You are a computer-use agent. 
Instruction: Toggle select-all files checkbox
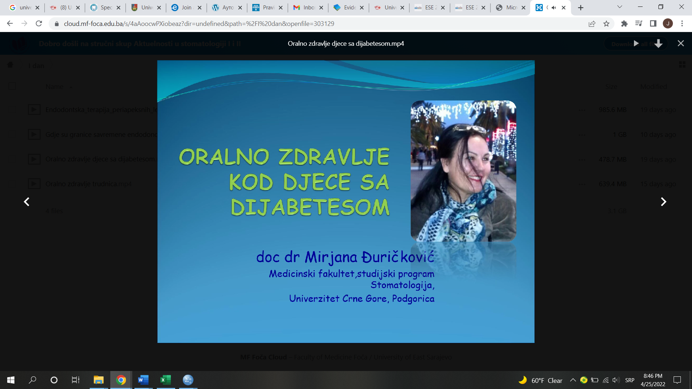12,86
